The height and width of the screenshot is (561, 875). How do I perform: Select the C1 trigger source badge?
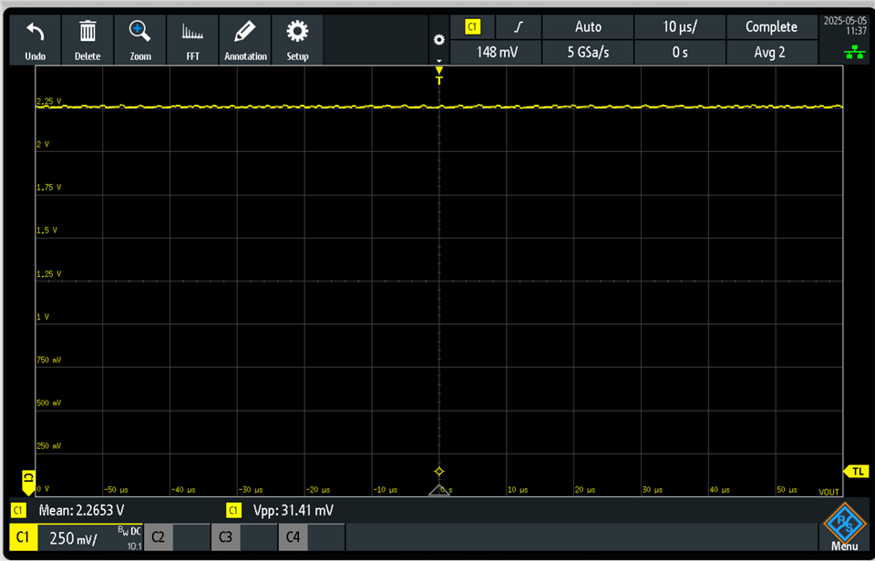click(473, 26)
